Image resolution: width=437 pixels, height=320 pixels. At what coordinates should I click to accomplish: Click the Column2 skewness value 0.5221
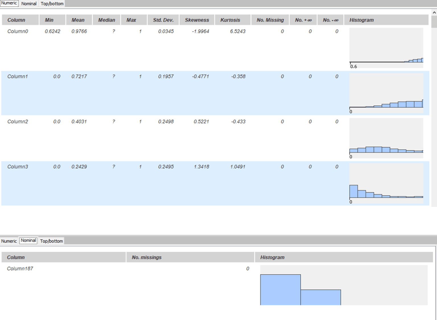point(201,122)
